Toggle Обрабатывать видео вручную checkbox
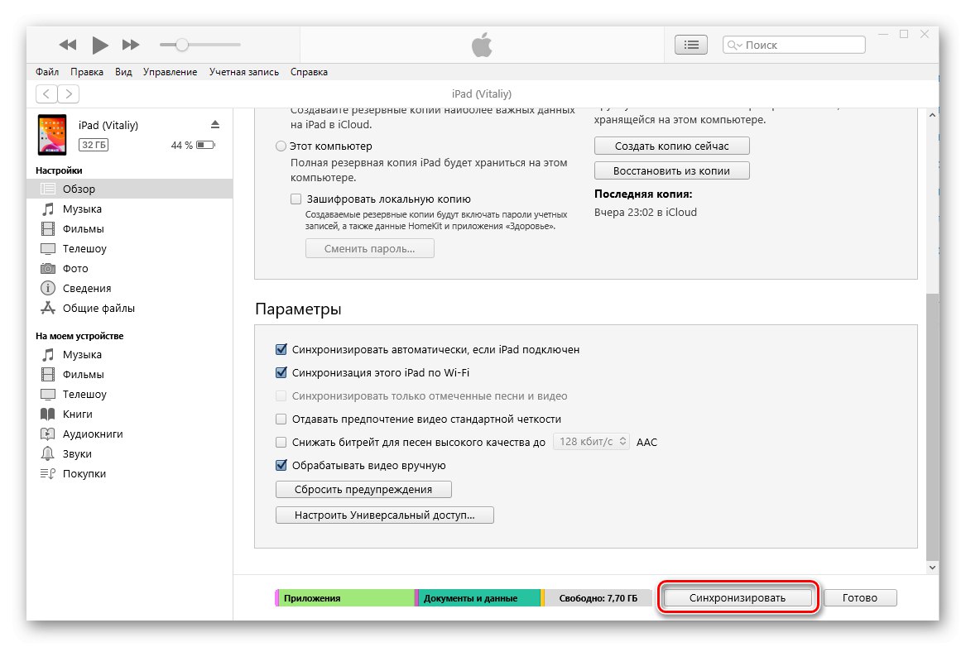 pyautogui.click(x=281, y=466)
